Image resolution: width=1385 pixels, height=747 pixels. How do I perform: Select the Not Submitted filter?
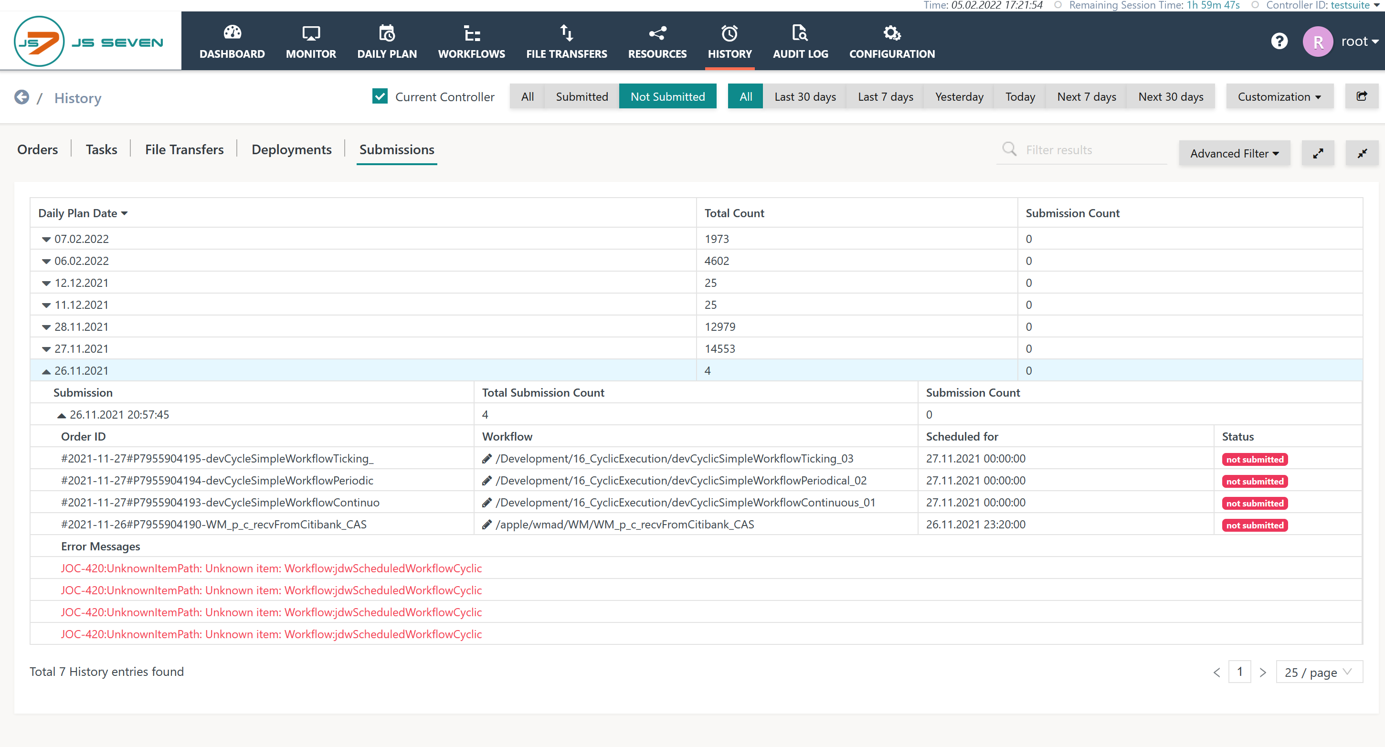(668, 97)
